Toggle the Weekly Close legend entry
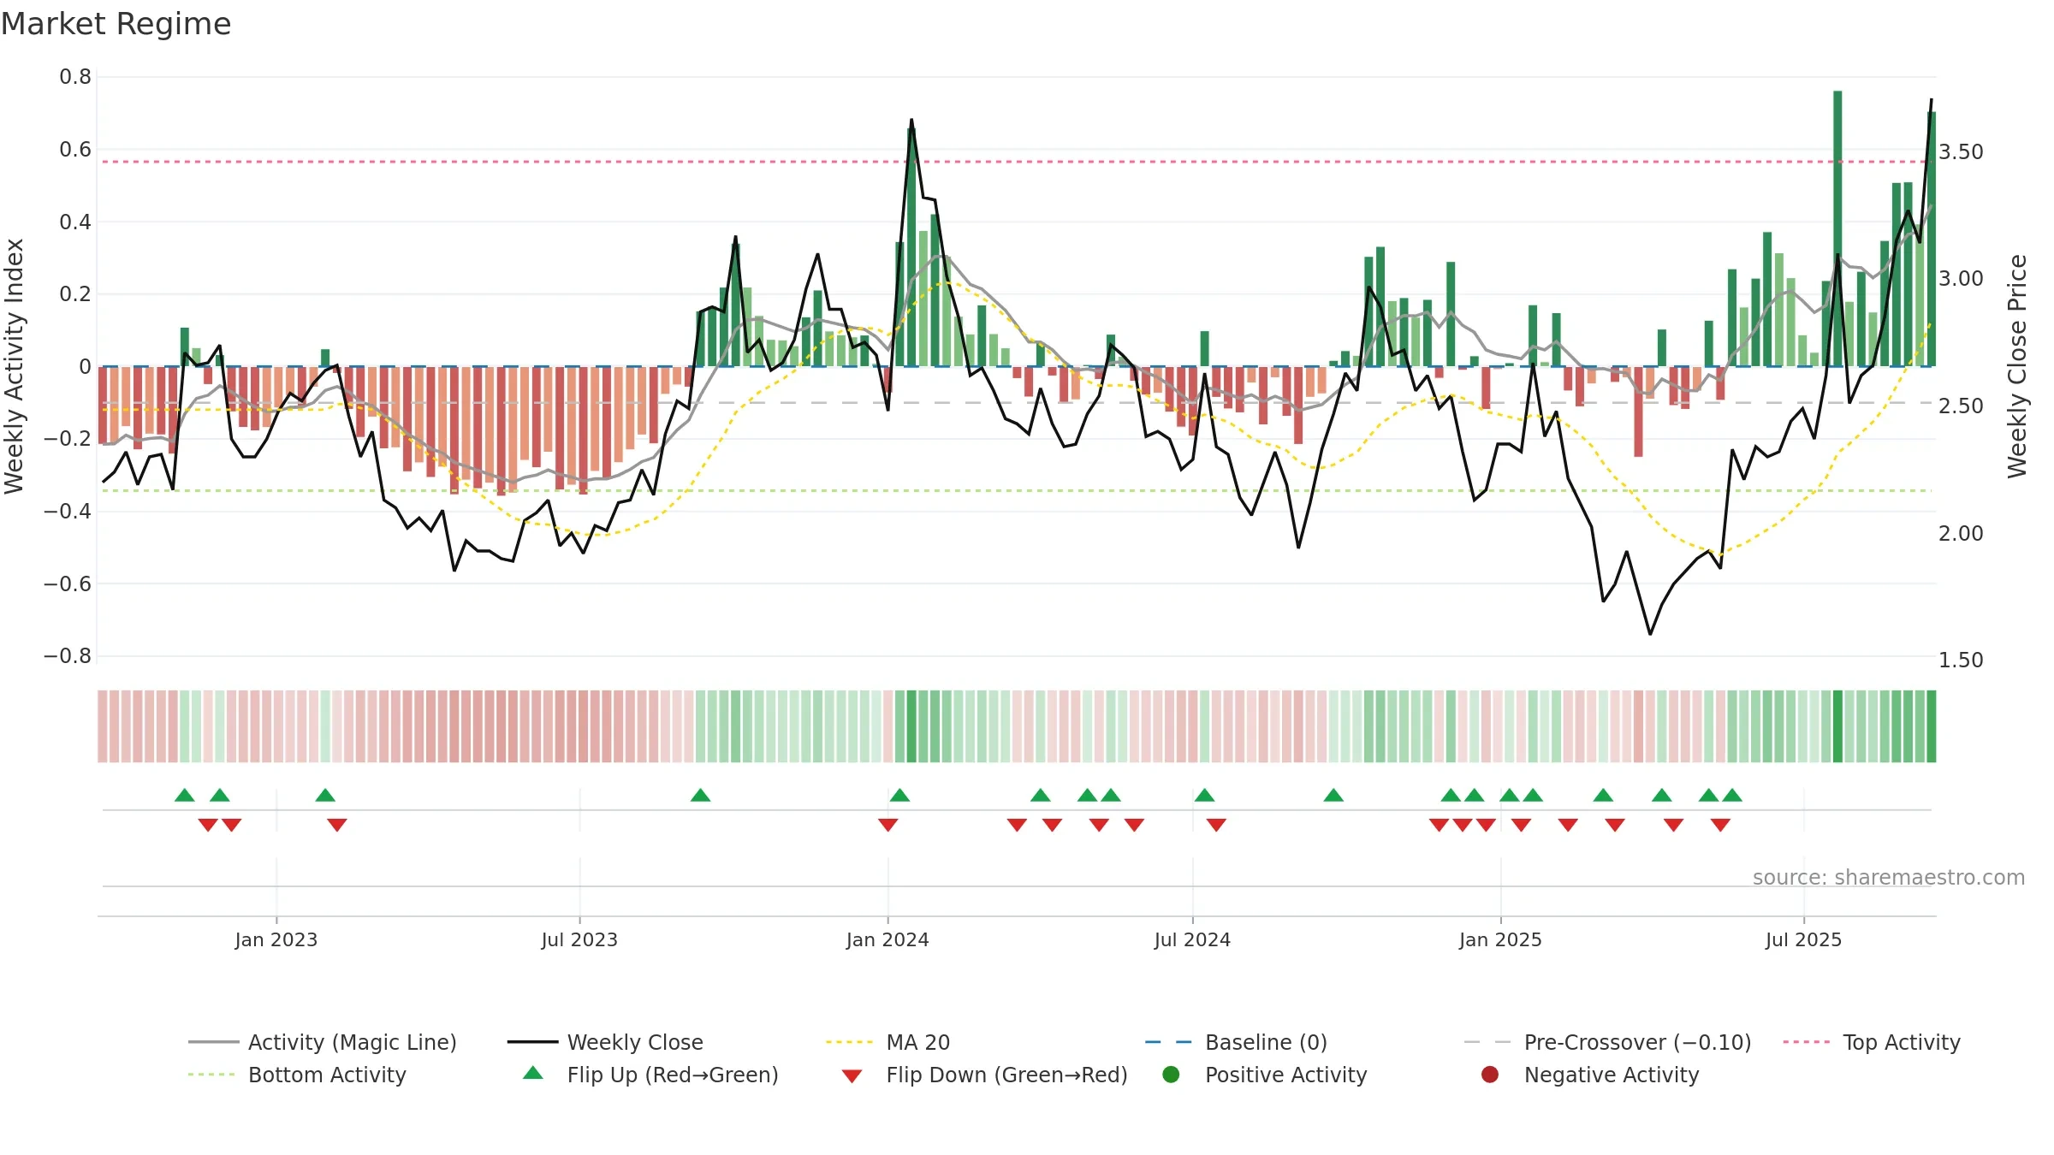The height and width of the screenshot is (1155, 2054). click(x=605, y=1042)
